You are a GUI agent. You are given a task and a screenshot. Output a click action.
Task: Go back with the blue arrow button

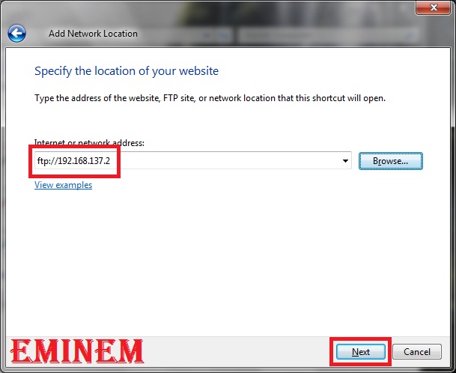16,34
